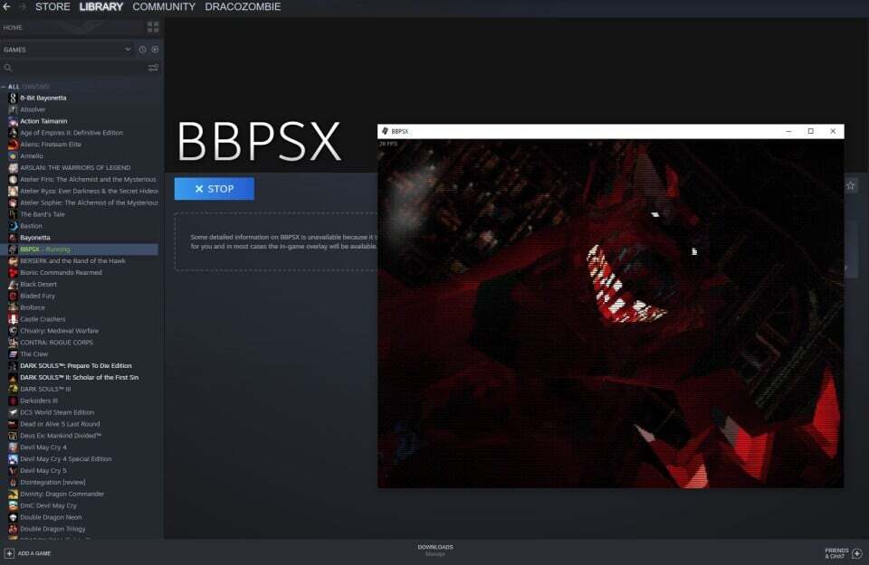Open the advanced filter settings icon
This screenshot has width=869, height=565.
coord(153,68)
